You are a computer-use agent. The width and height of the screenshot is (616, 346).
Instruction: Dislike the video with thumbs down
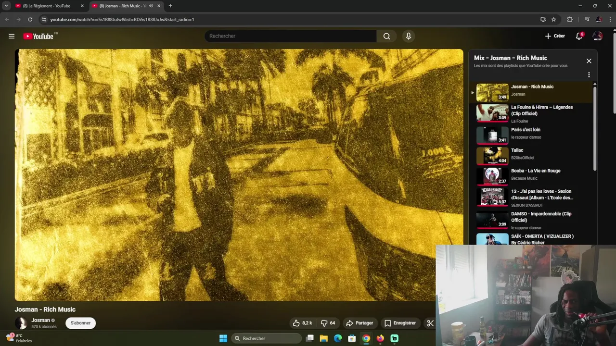328,323
